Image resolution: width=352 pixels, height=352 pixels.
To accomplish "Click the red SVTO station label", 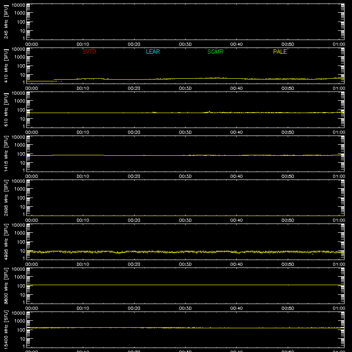I will pyautogui.click(x=89, y=51).
